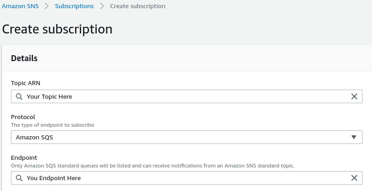The image size is (372, 191).
Task: Click the Topic ARN label
Action: (26, 83)
